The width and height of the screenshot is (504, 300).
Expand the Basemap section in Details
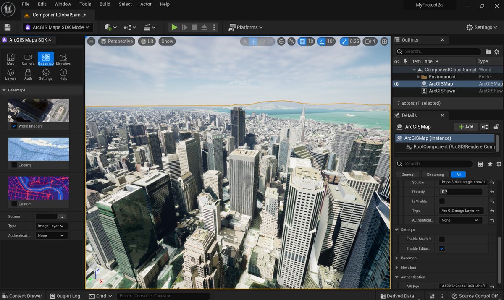tap(397, 258)
